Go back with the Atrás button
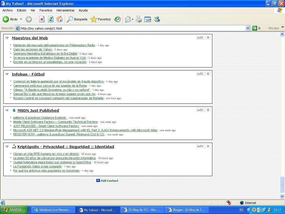This screenshot has height=214, width=285. click(10, 19)
